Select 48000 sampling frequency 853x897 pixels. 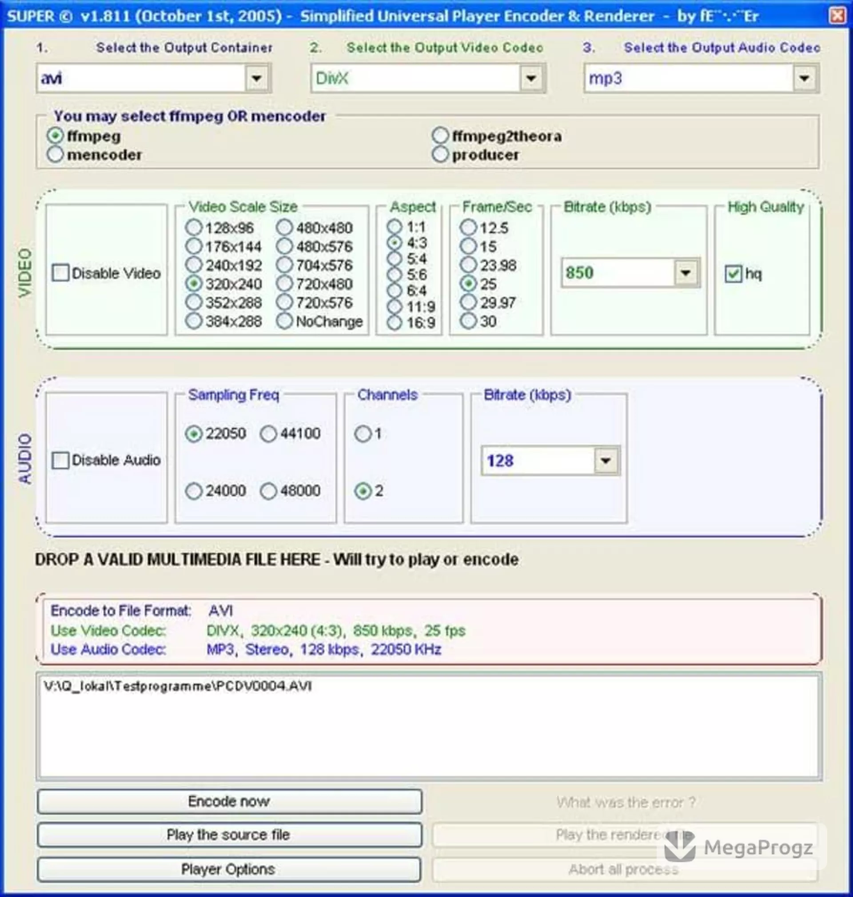268,491
